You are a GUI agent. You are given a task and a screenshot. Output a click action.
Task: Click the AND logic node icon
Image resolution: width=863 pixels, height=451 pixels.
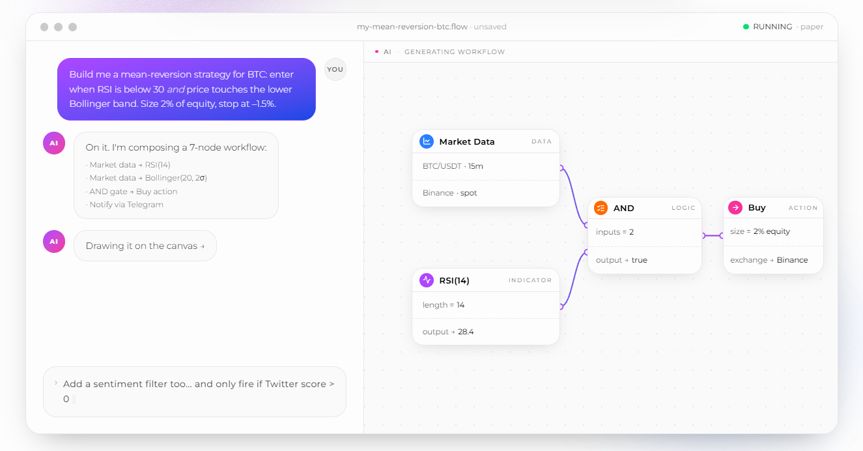pyautogui.click(x=601, y=208)
